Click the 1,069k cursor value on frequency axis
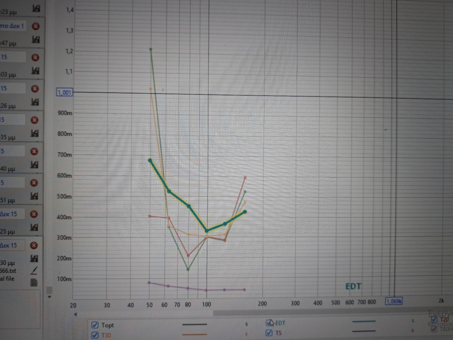The height and width of the screenshot is (340, 453). pyautogui.click(x=394, y=301)
